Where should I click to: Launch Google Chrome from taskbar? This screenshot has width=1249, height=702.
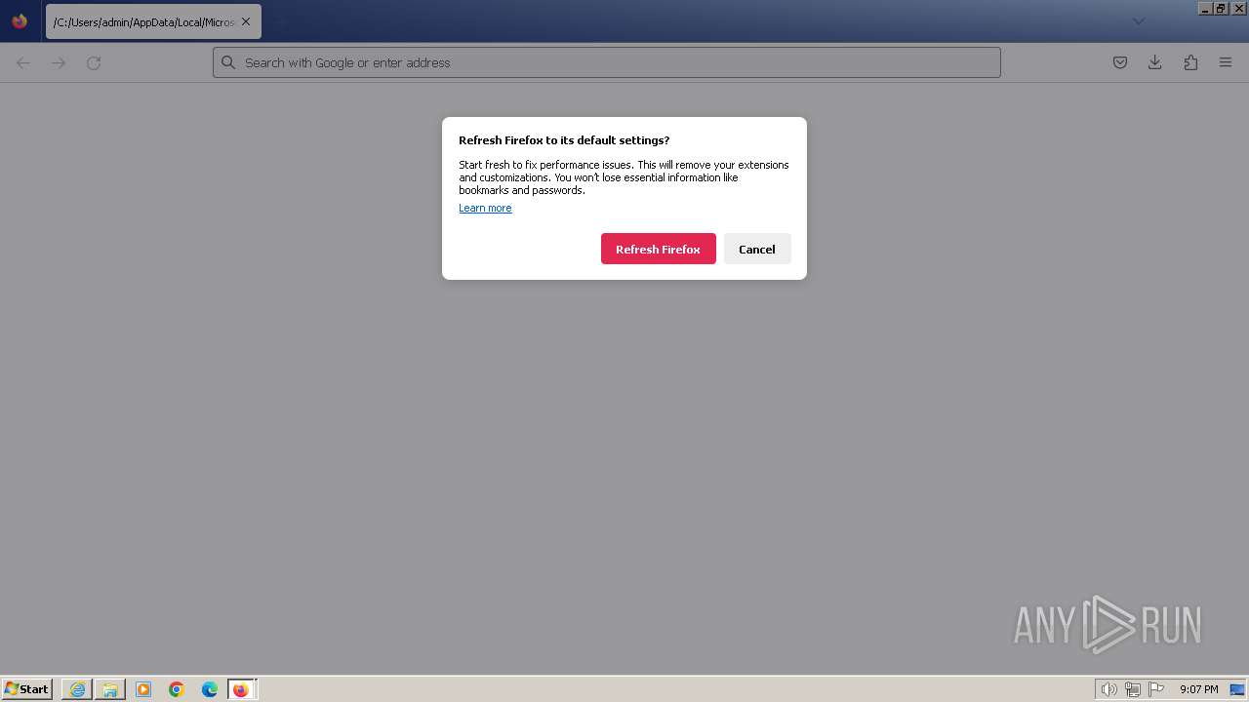coord(177,689)
